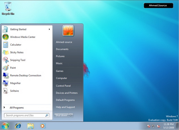The height and width of the screenshot is (130, 179).
Task: Click the Getting Started label
Action: [x=18, y=29]
